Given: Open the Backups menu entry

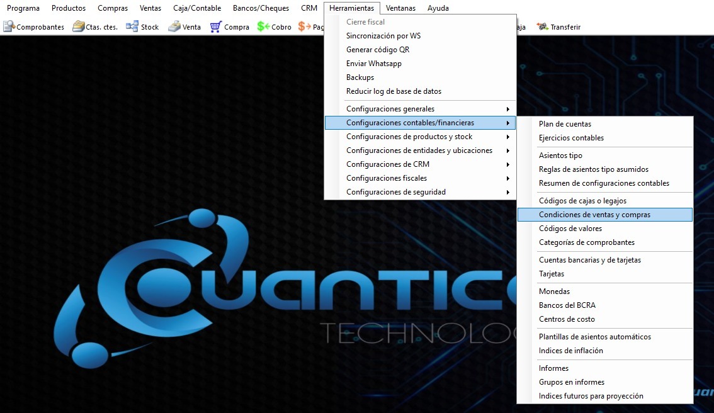Looking at the screenshot, I should click(360, 77).
